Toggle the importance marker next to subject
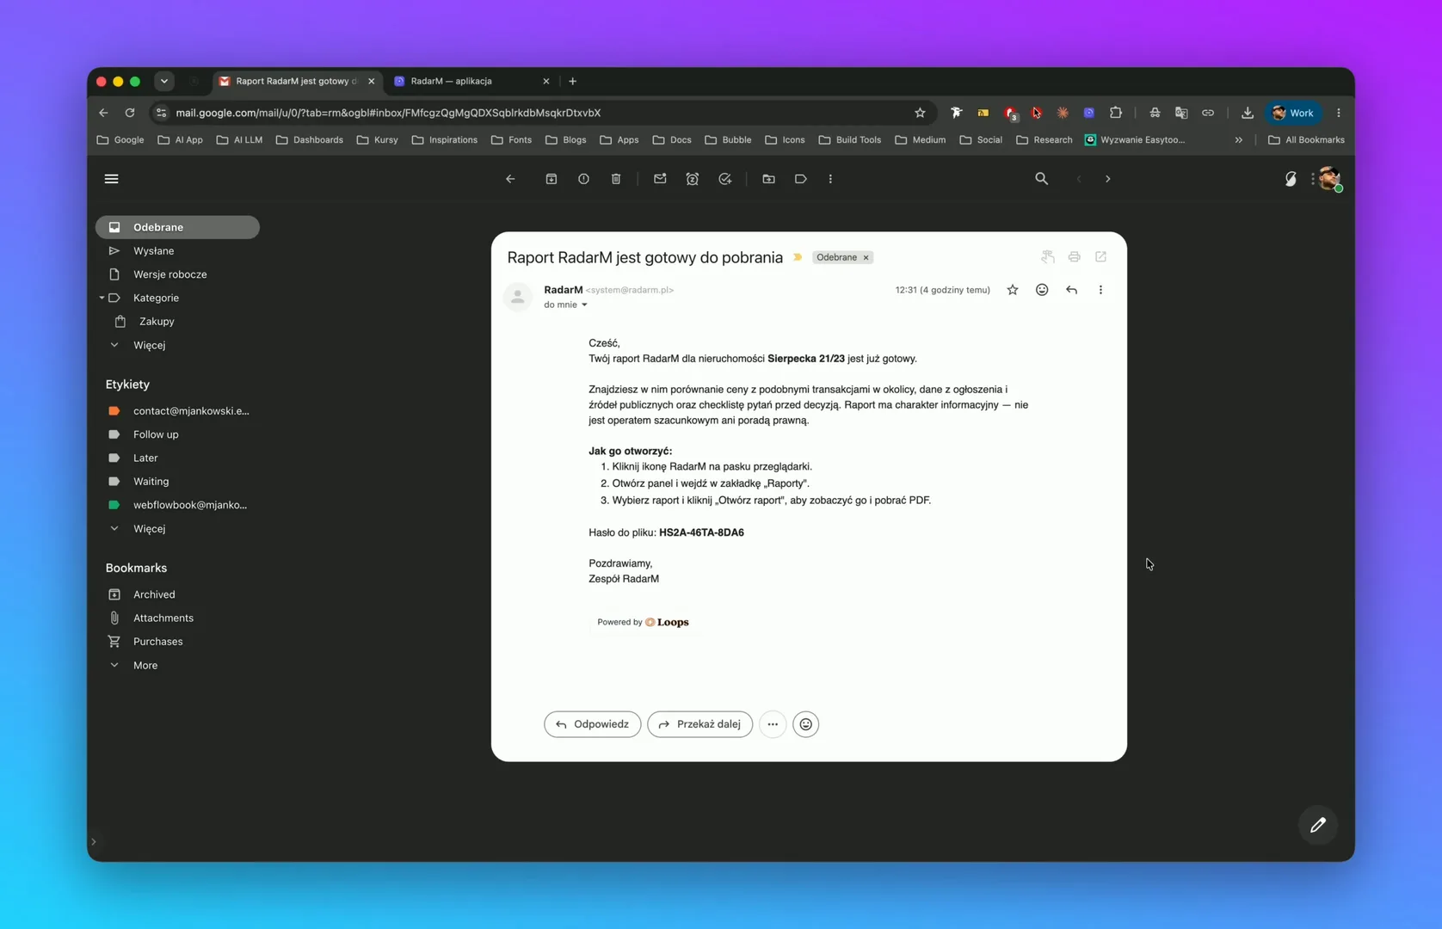Screen dimensions: 1442x929 (x=798, y=257)
